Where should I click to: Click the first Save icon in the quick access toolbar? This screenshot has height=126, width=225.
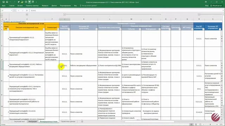pyautogui.click(x=4, y=2)
